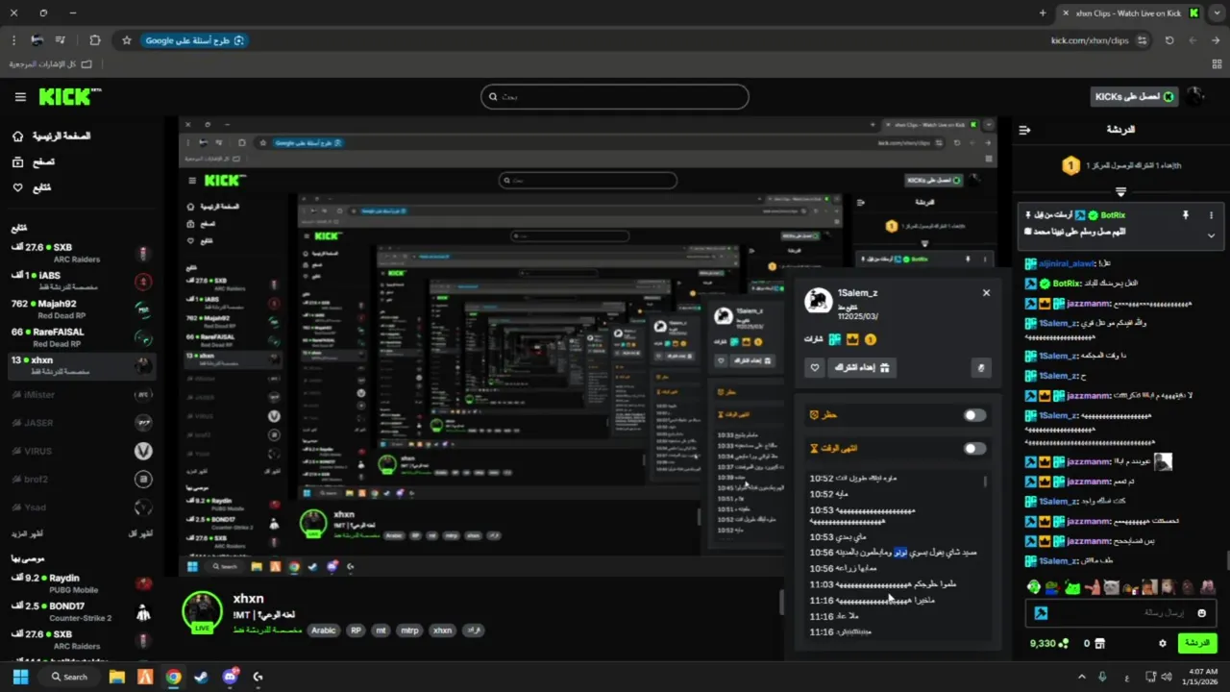Click the mtrp stream tag

point(408,630)
